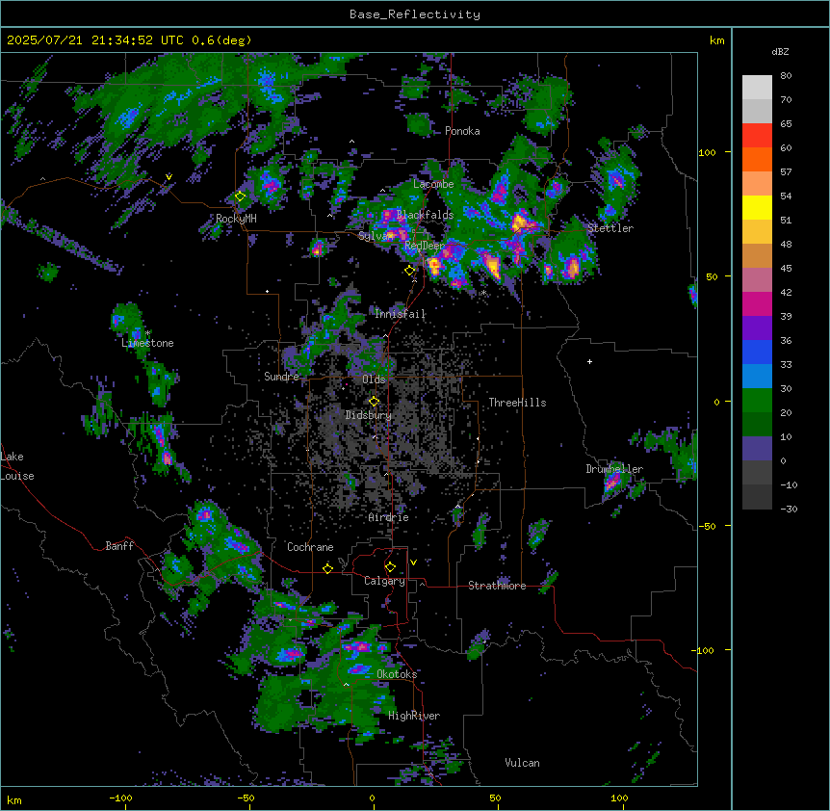The height and width of the screenshot is (811, 830).
Task: Select the green 30 dBZ legend swatch
Action: pos(757,401)
